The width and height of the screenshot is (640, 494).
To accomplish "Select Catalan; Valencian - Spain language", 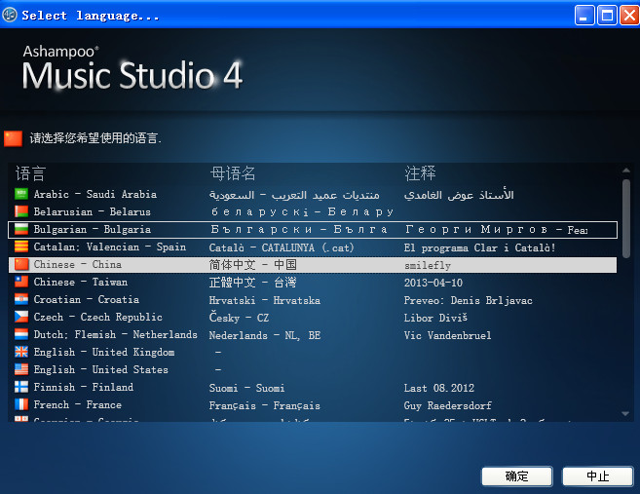I will click(313, 247).
